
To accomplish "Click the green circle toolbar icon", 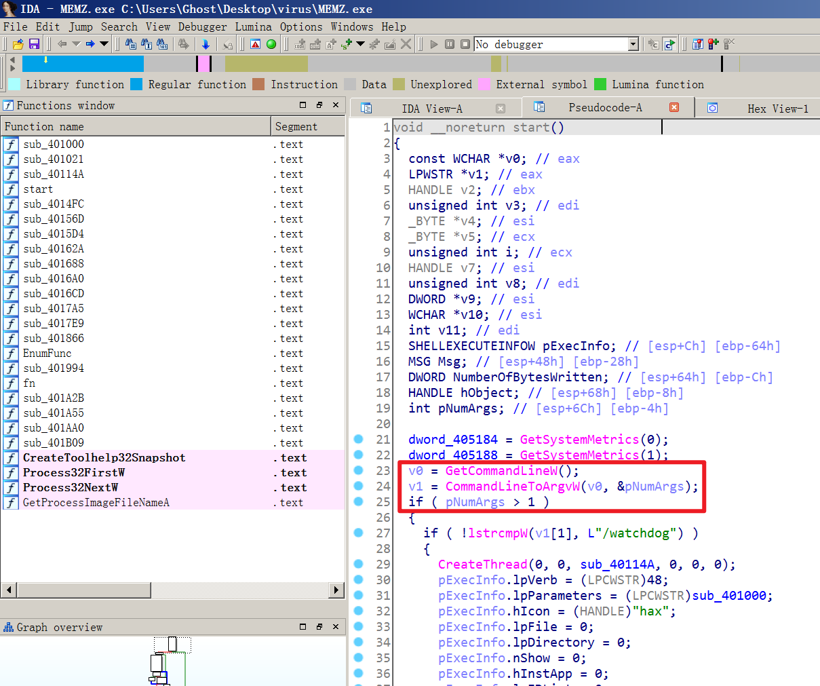I will point(271,44).
